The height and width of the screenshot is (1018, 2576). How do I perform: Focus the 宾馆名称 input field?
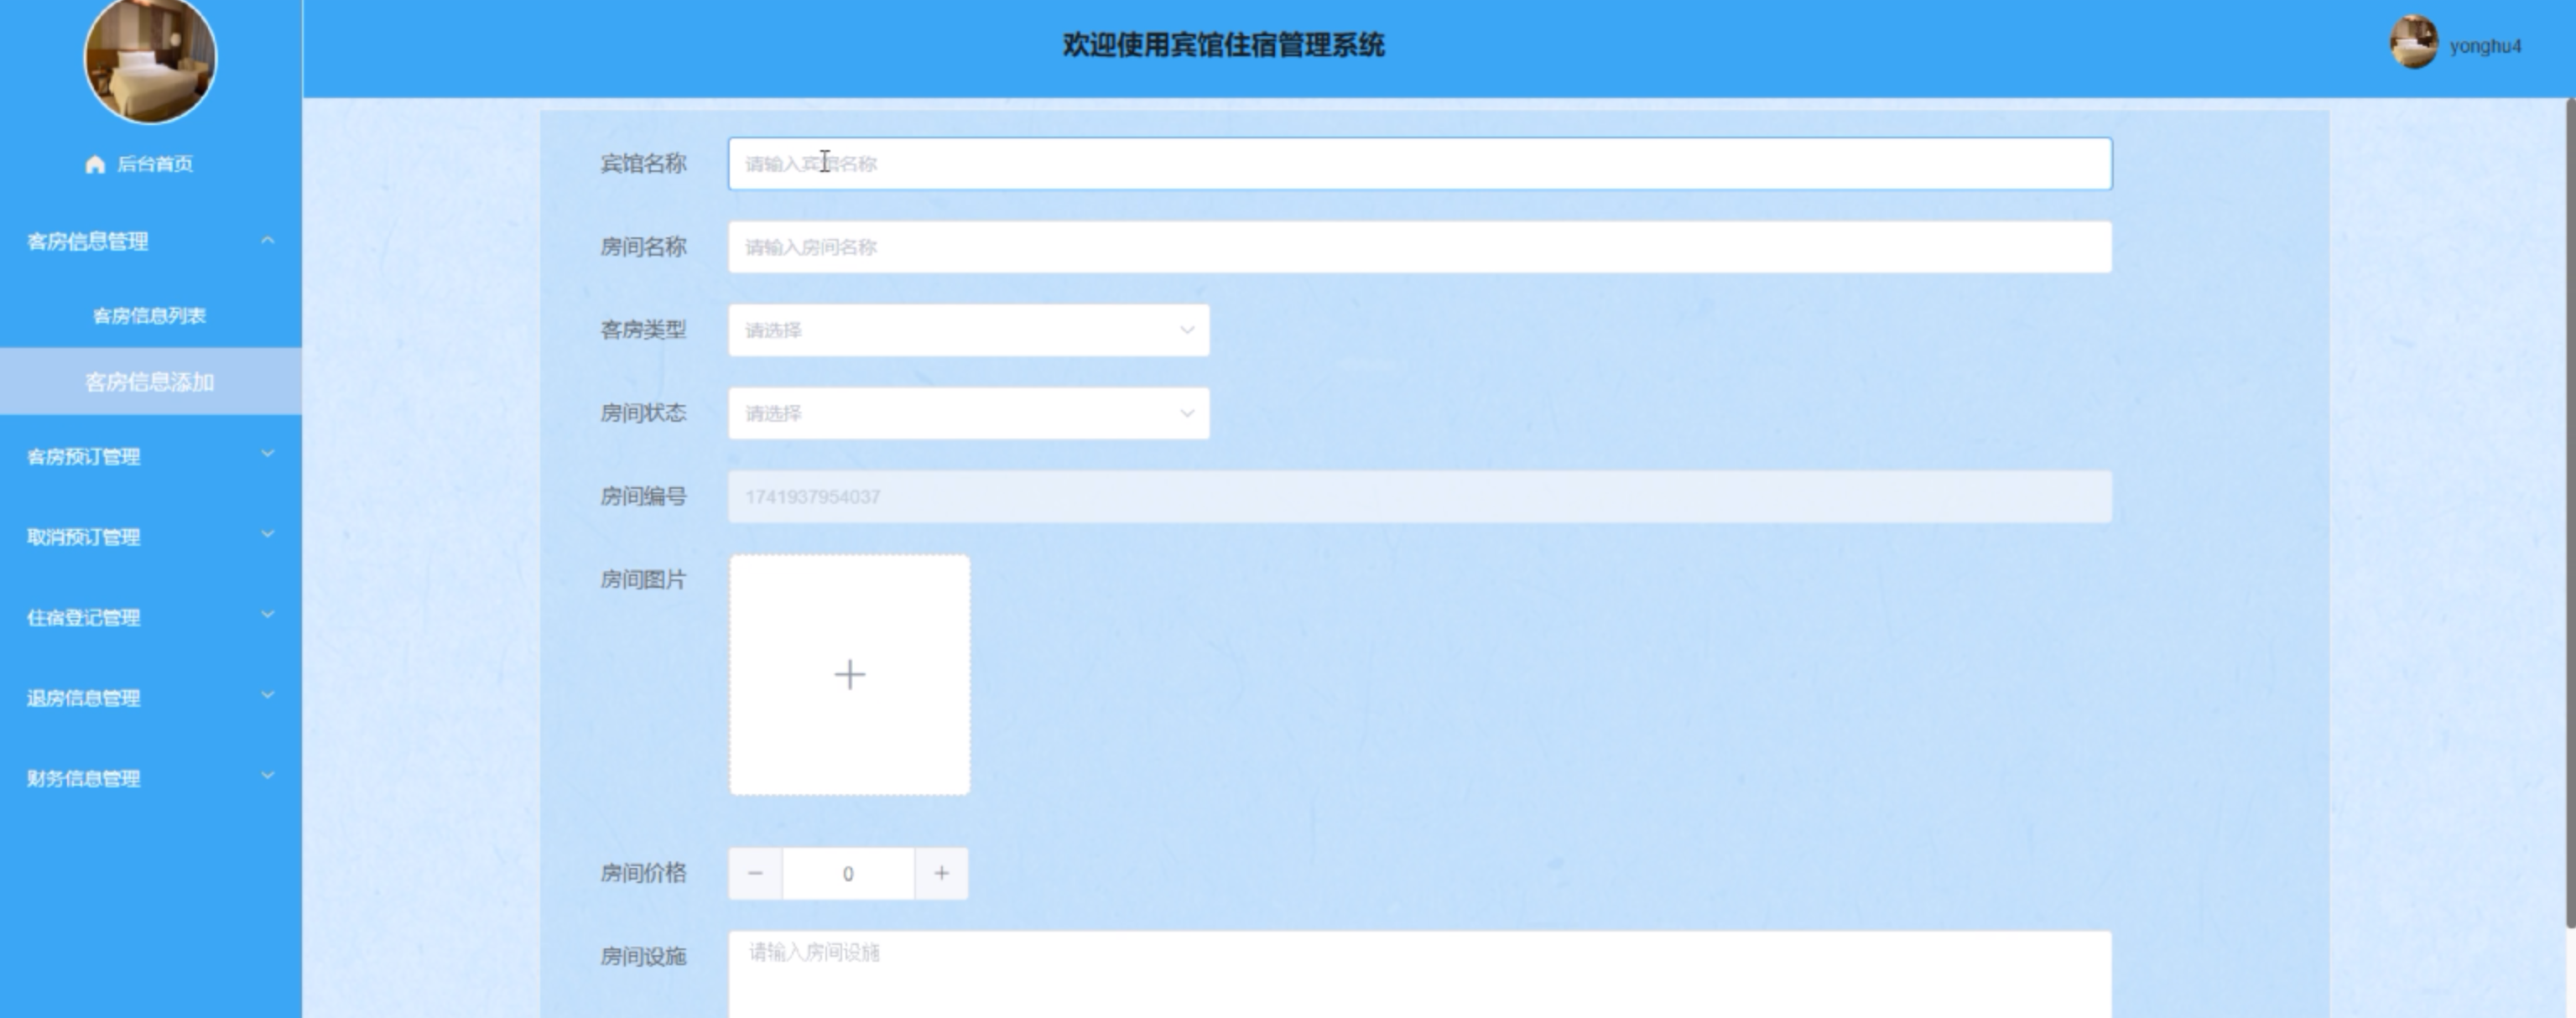tap(1419, 164)
